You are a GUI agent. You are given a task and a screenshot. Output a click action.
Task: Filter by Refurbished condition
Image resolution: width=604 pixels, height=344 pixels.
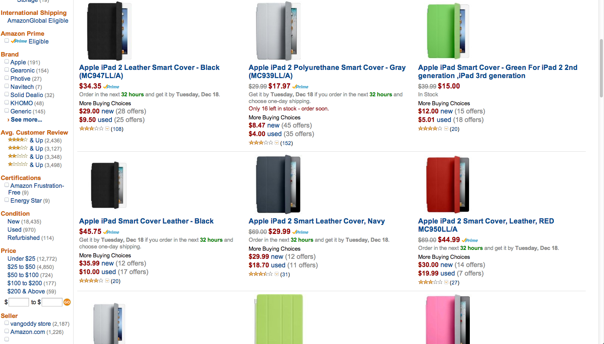23,238
